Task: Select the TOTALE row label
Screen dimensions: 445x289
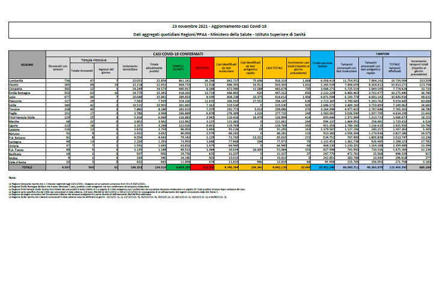Action: click(x=27, y=166)
